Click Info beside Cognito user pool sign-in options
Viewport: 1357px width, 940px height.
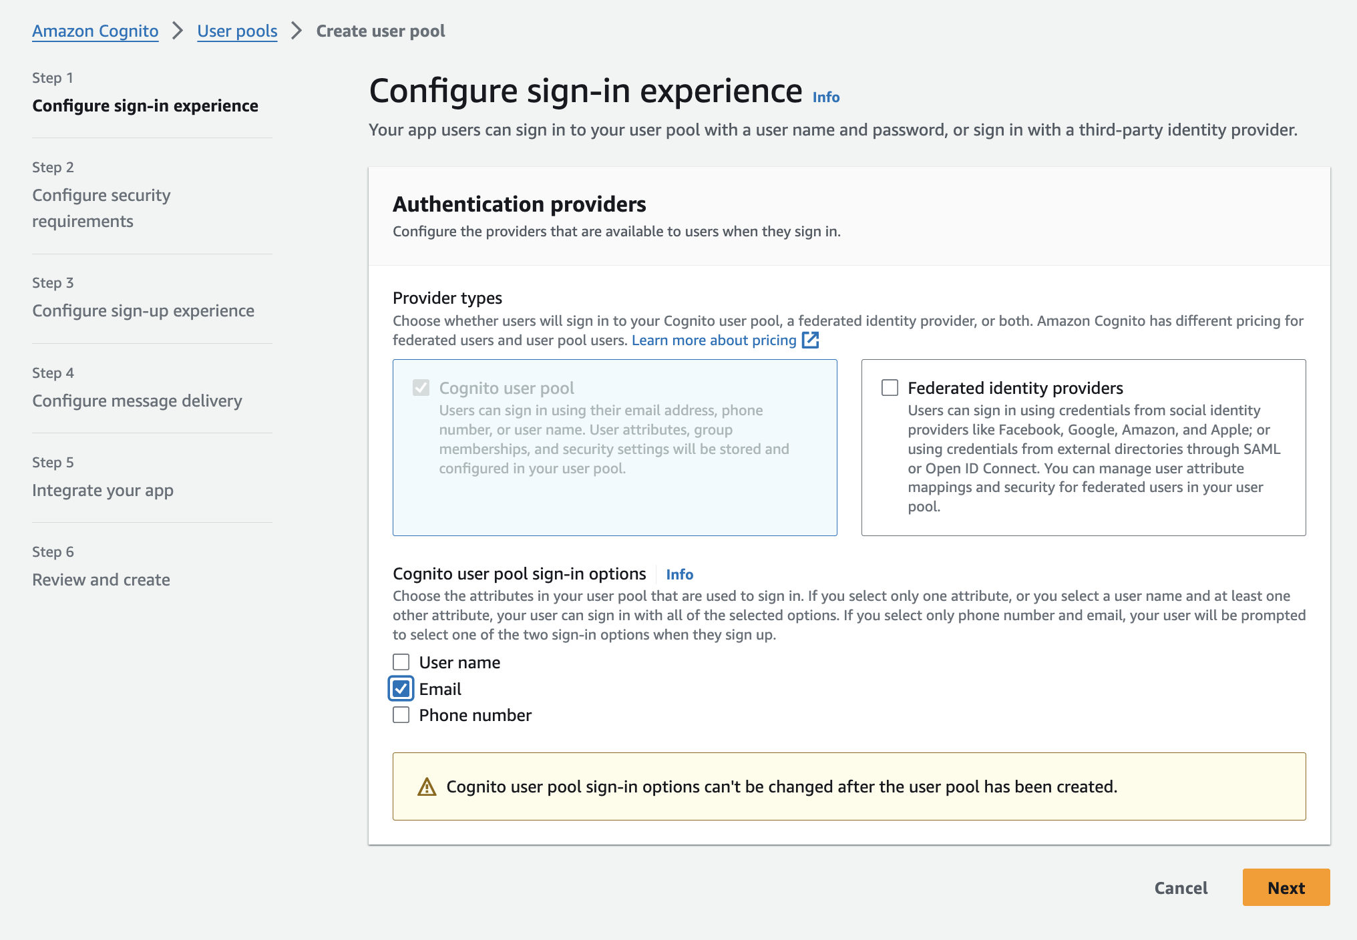pyautogui.click(x=679, y=574)
